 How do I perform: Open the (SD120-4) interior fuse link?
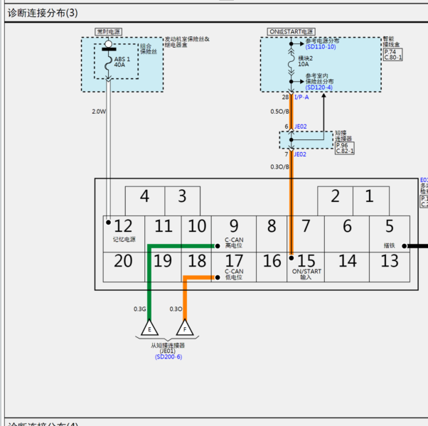[x=319, y=87]
